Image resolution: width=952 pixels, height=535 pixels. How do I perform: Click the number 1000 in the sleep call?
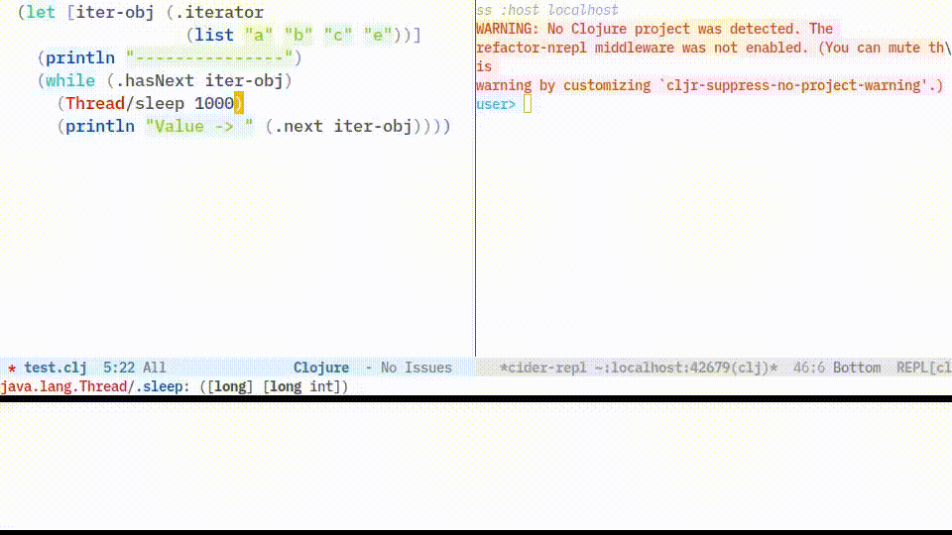click(214, 103)
